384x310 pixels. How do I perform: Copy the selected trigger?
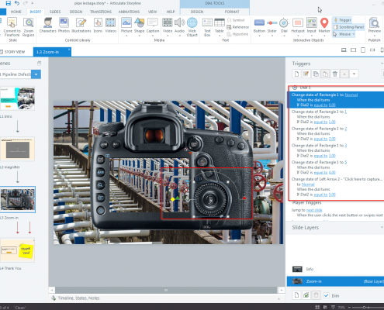click(x=316, y=74)
